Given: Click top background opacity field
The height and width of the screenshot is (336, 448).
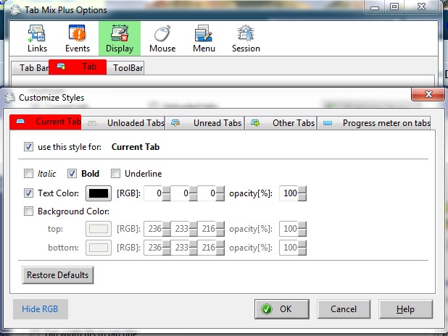Looking at the screenshot, I should click(289, 229).
